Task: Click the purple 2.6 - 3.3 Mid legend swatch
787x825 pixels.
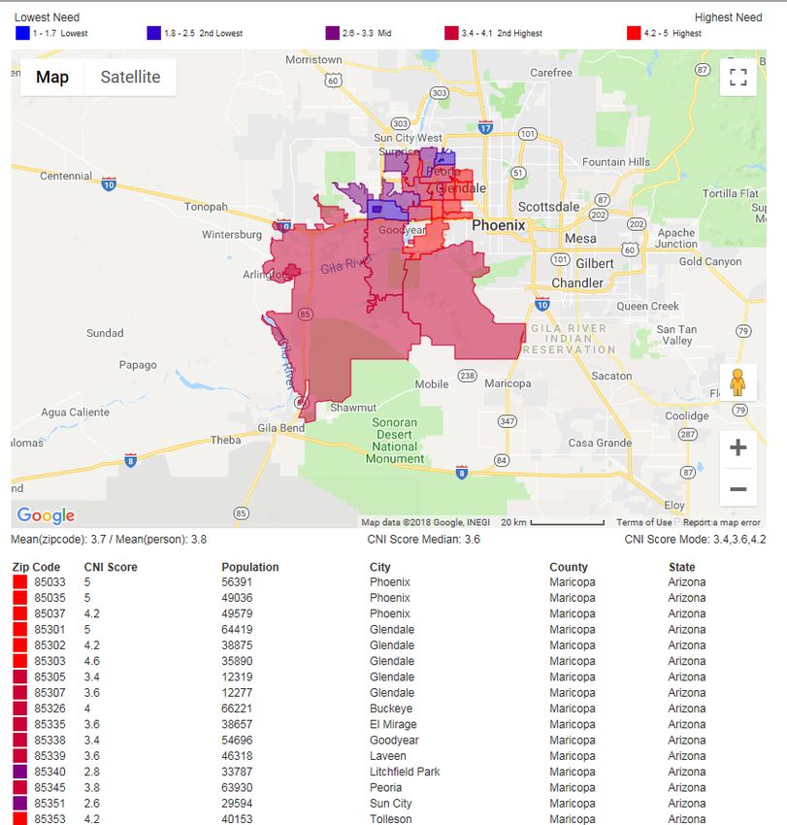Action: pyautogui.click(x=333, y=33)
